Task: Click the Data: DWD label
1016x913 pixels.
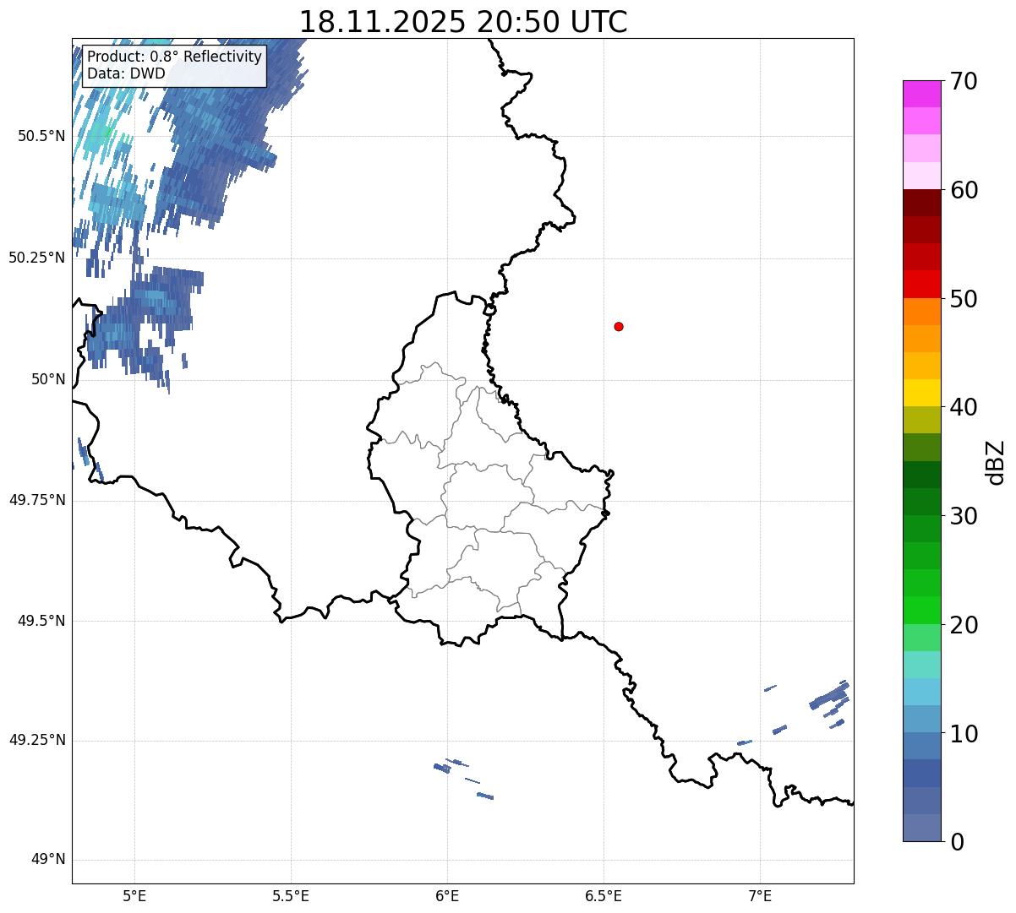Action: [127, 73]
